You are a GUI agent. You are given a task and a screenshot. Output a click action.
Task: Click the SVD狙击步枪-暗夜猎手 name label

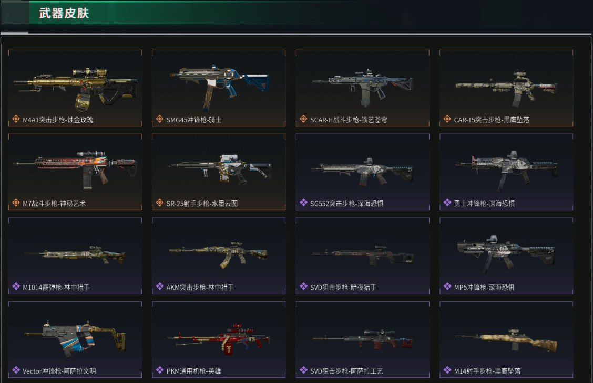pos(343,287)
